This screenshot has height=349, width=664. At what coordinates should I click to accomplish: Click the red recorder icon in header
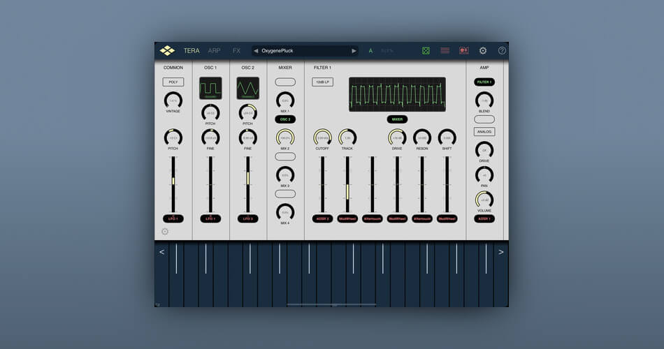[x=464, y=51]
